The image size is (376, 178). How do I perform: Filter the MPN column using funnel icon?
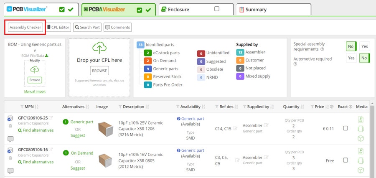tap(22, 107)
